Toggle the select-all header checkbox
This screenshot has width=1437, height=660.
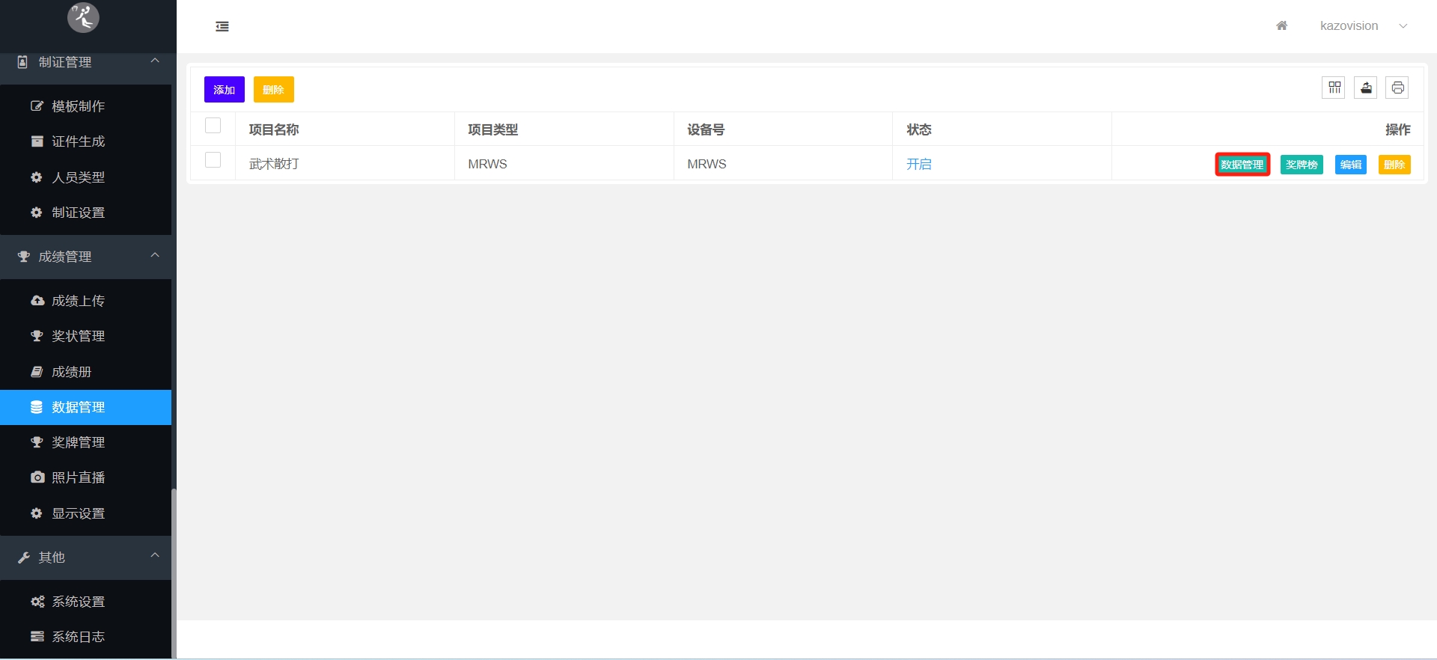click(x=213, y=126)
